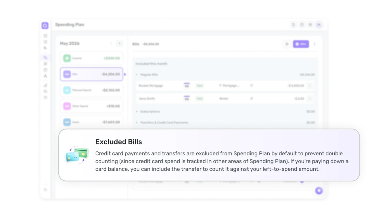This screenshot has height=217, width=368.
Task: Click the teal Planned Spend icon
Action: (x=67, y=90)
